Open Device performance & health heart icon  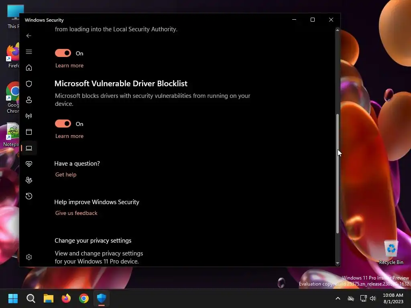(29, 164)
